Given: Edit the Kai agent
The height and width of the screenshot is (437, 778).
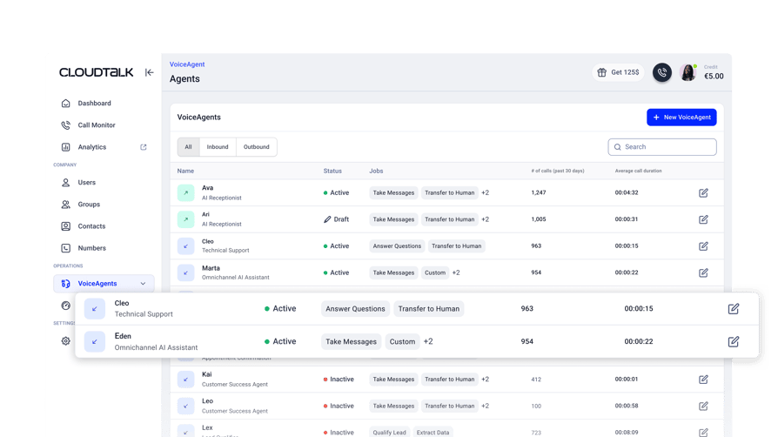Looking at the screenshot, I should click(x=703, y=380).
